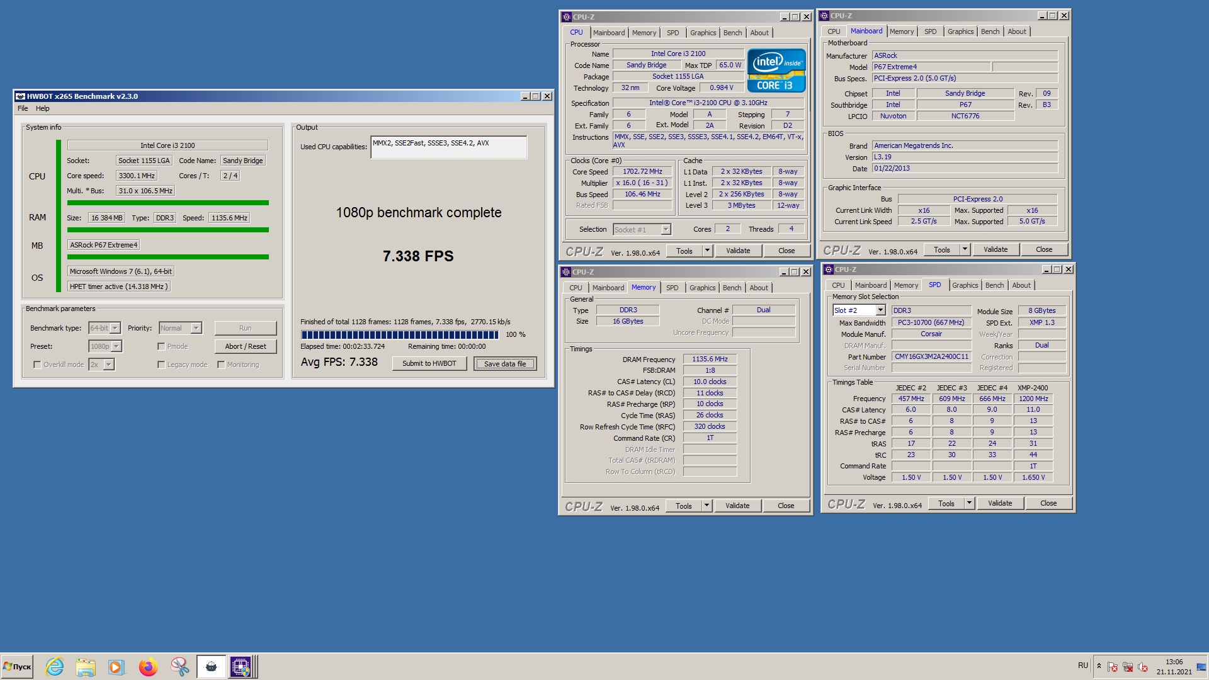Click title bar icon of CPU-Z SPD window
This screenshot has width=1209, height=680.
[x=828, y=269]
